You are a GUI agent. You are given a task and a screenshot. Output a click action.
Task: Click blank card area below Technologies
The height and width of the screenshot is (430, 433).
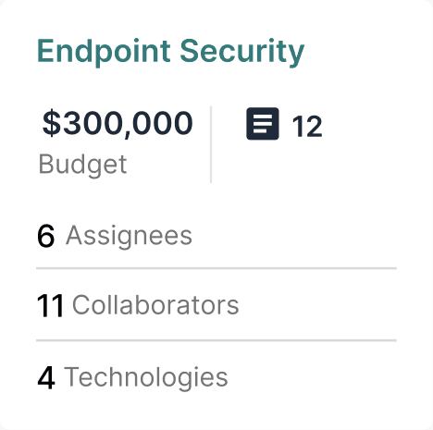click(216, 412)
